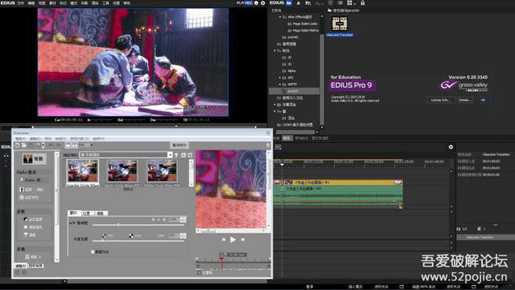Jump to next keyframe in Vitascene preview
The width and height of the screenshot is (515, 290).
243,240
